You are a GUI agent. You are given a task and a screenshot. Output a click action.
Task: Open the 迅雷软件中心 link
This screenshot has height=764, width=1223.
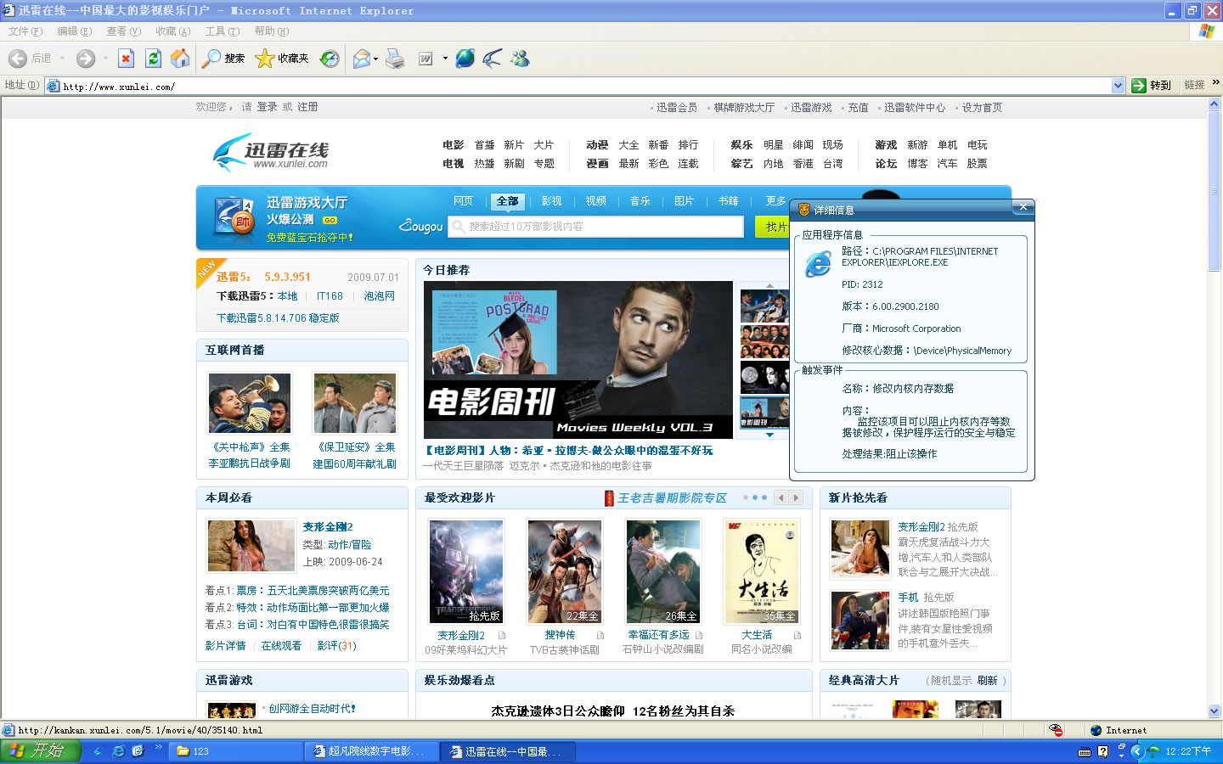915,108
